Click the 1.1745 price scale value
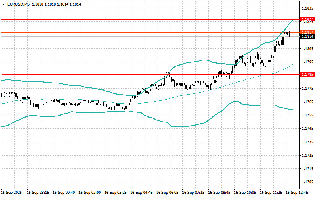 pyautogui.click(x=308, y=129)
